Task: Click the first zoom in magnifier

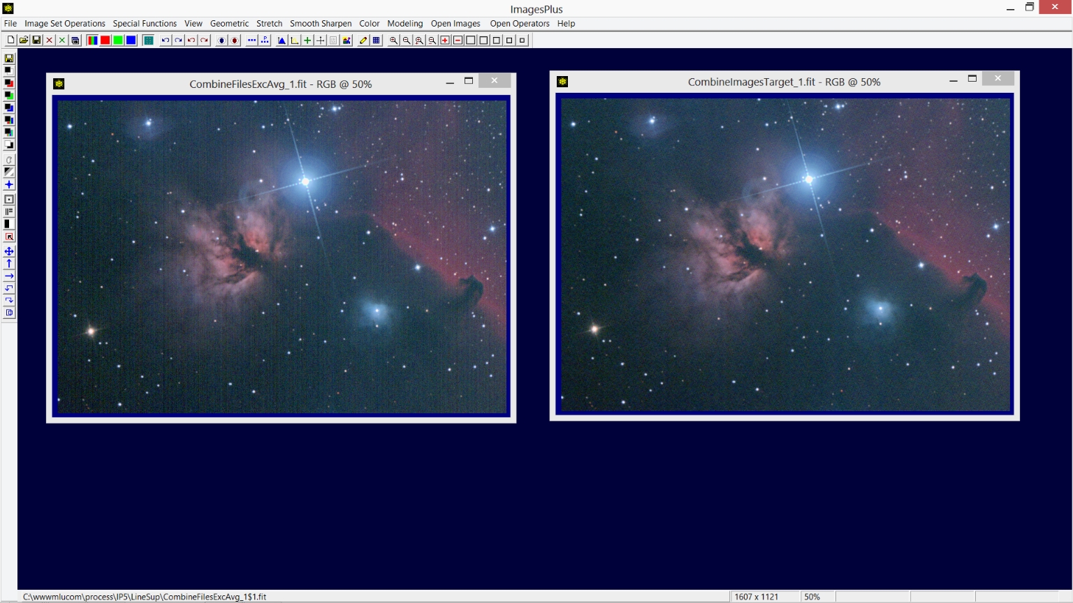Action: tap(393, 40)
